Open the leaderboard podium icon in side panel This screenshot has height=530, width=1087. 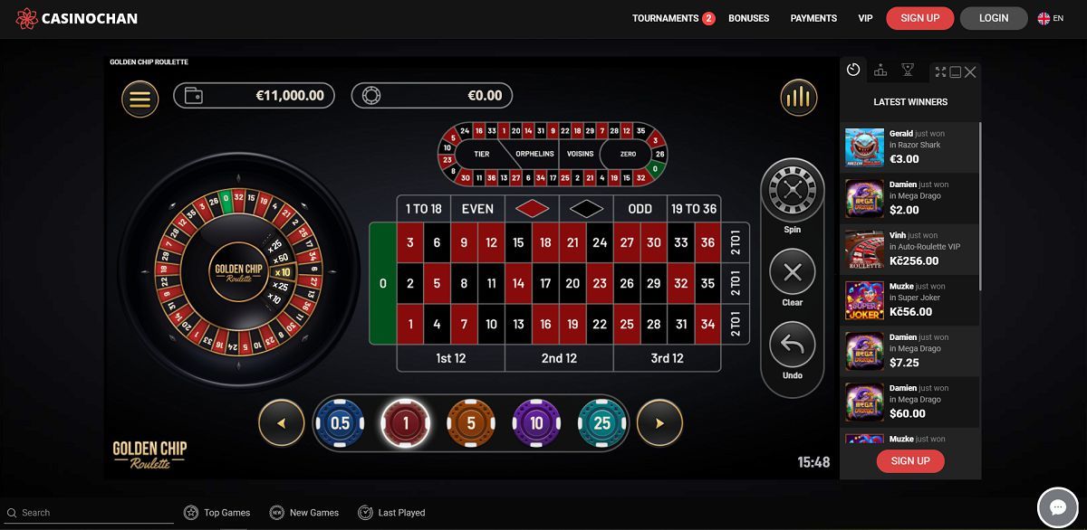point(880,71)
